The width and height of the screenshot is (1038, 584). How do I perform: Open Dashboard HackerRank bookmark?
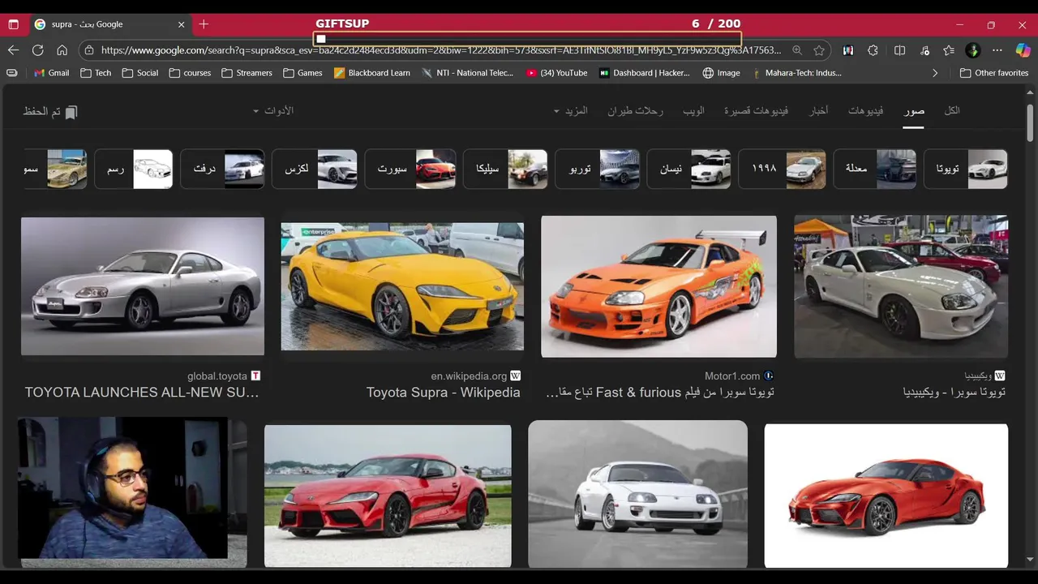pos(645,73)
